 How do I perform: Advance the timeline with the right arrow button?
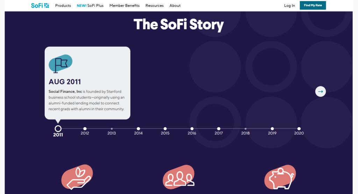321,92
